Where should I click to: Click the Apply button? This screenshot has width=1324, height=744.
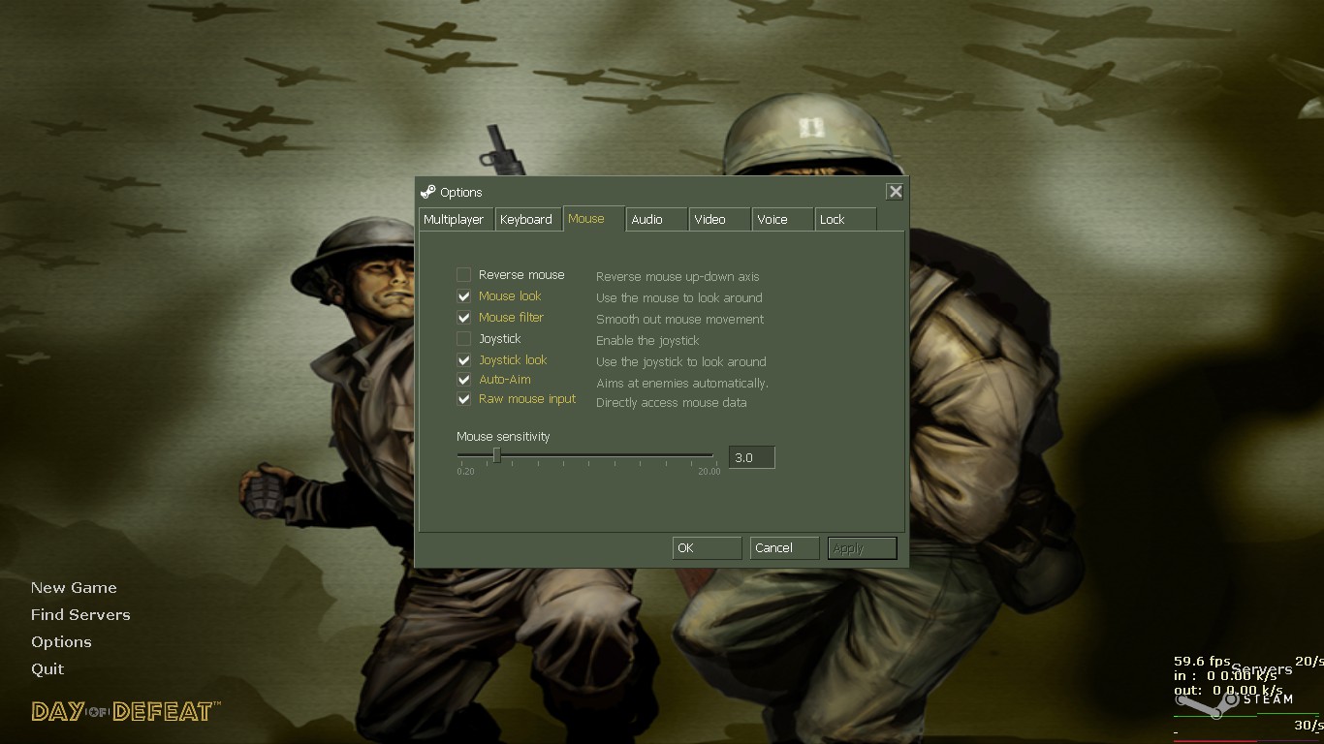tap(862, 548)
